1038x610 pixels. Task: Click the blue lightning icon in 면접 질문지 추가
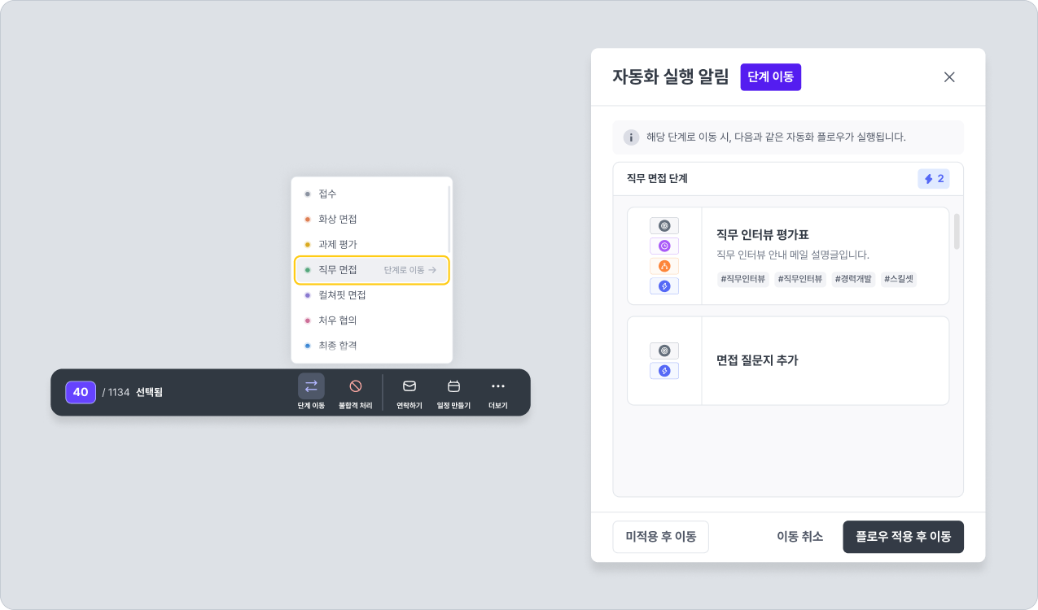[x=664, y=371]
